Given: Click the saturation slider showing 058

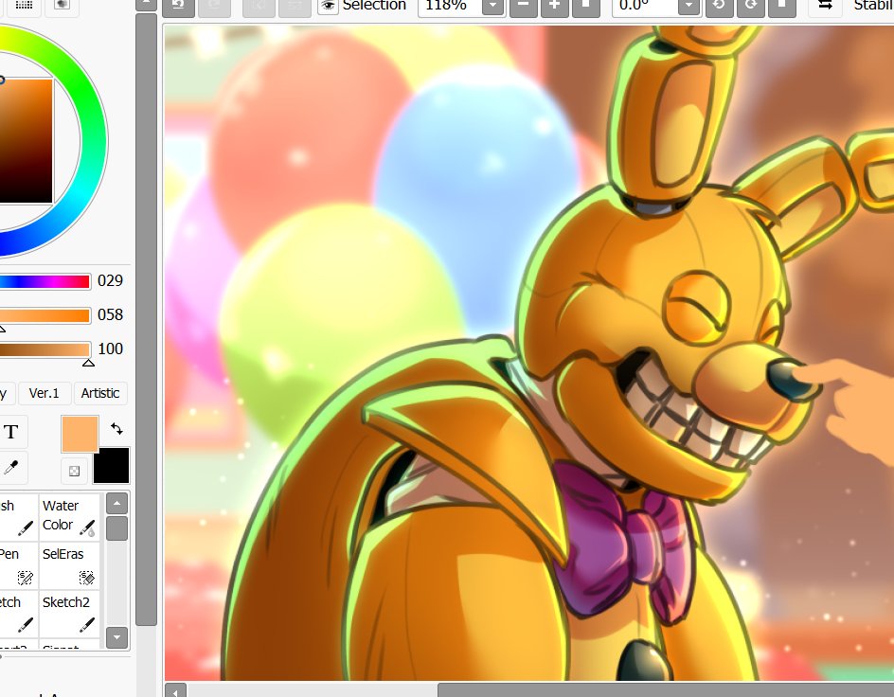Looking at the screenshot, I should (x=45, y=315).
